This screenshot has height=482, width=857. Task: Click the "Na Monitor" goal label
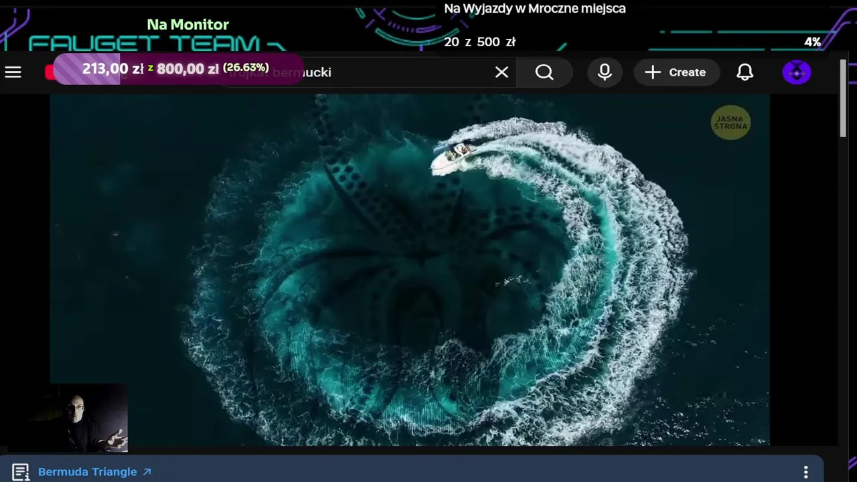coord(187,25)
